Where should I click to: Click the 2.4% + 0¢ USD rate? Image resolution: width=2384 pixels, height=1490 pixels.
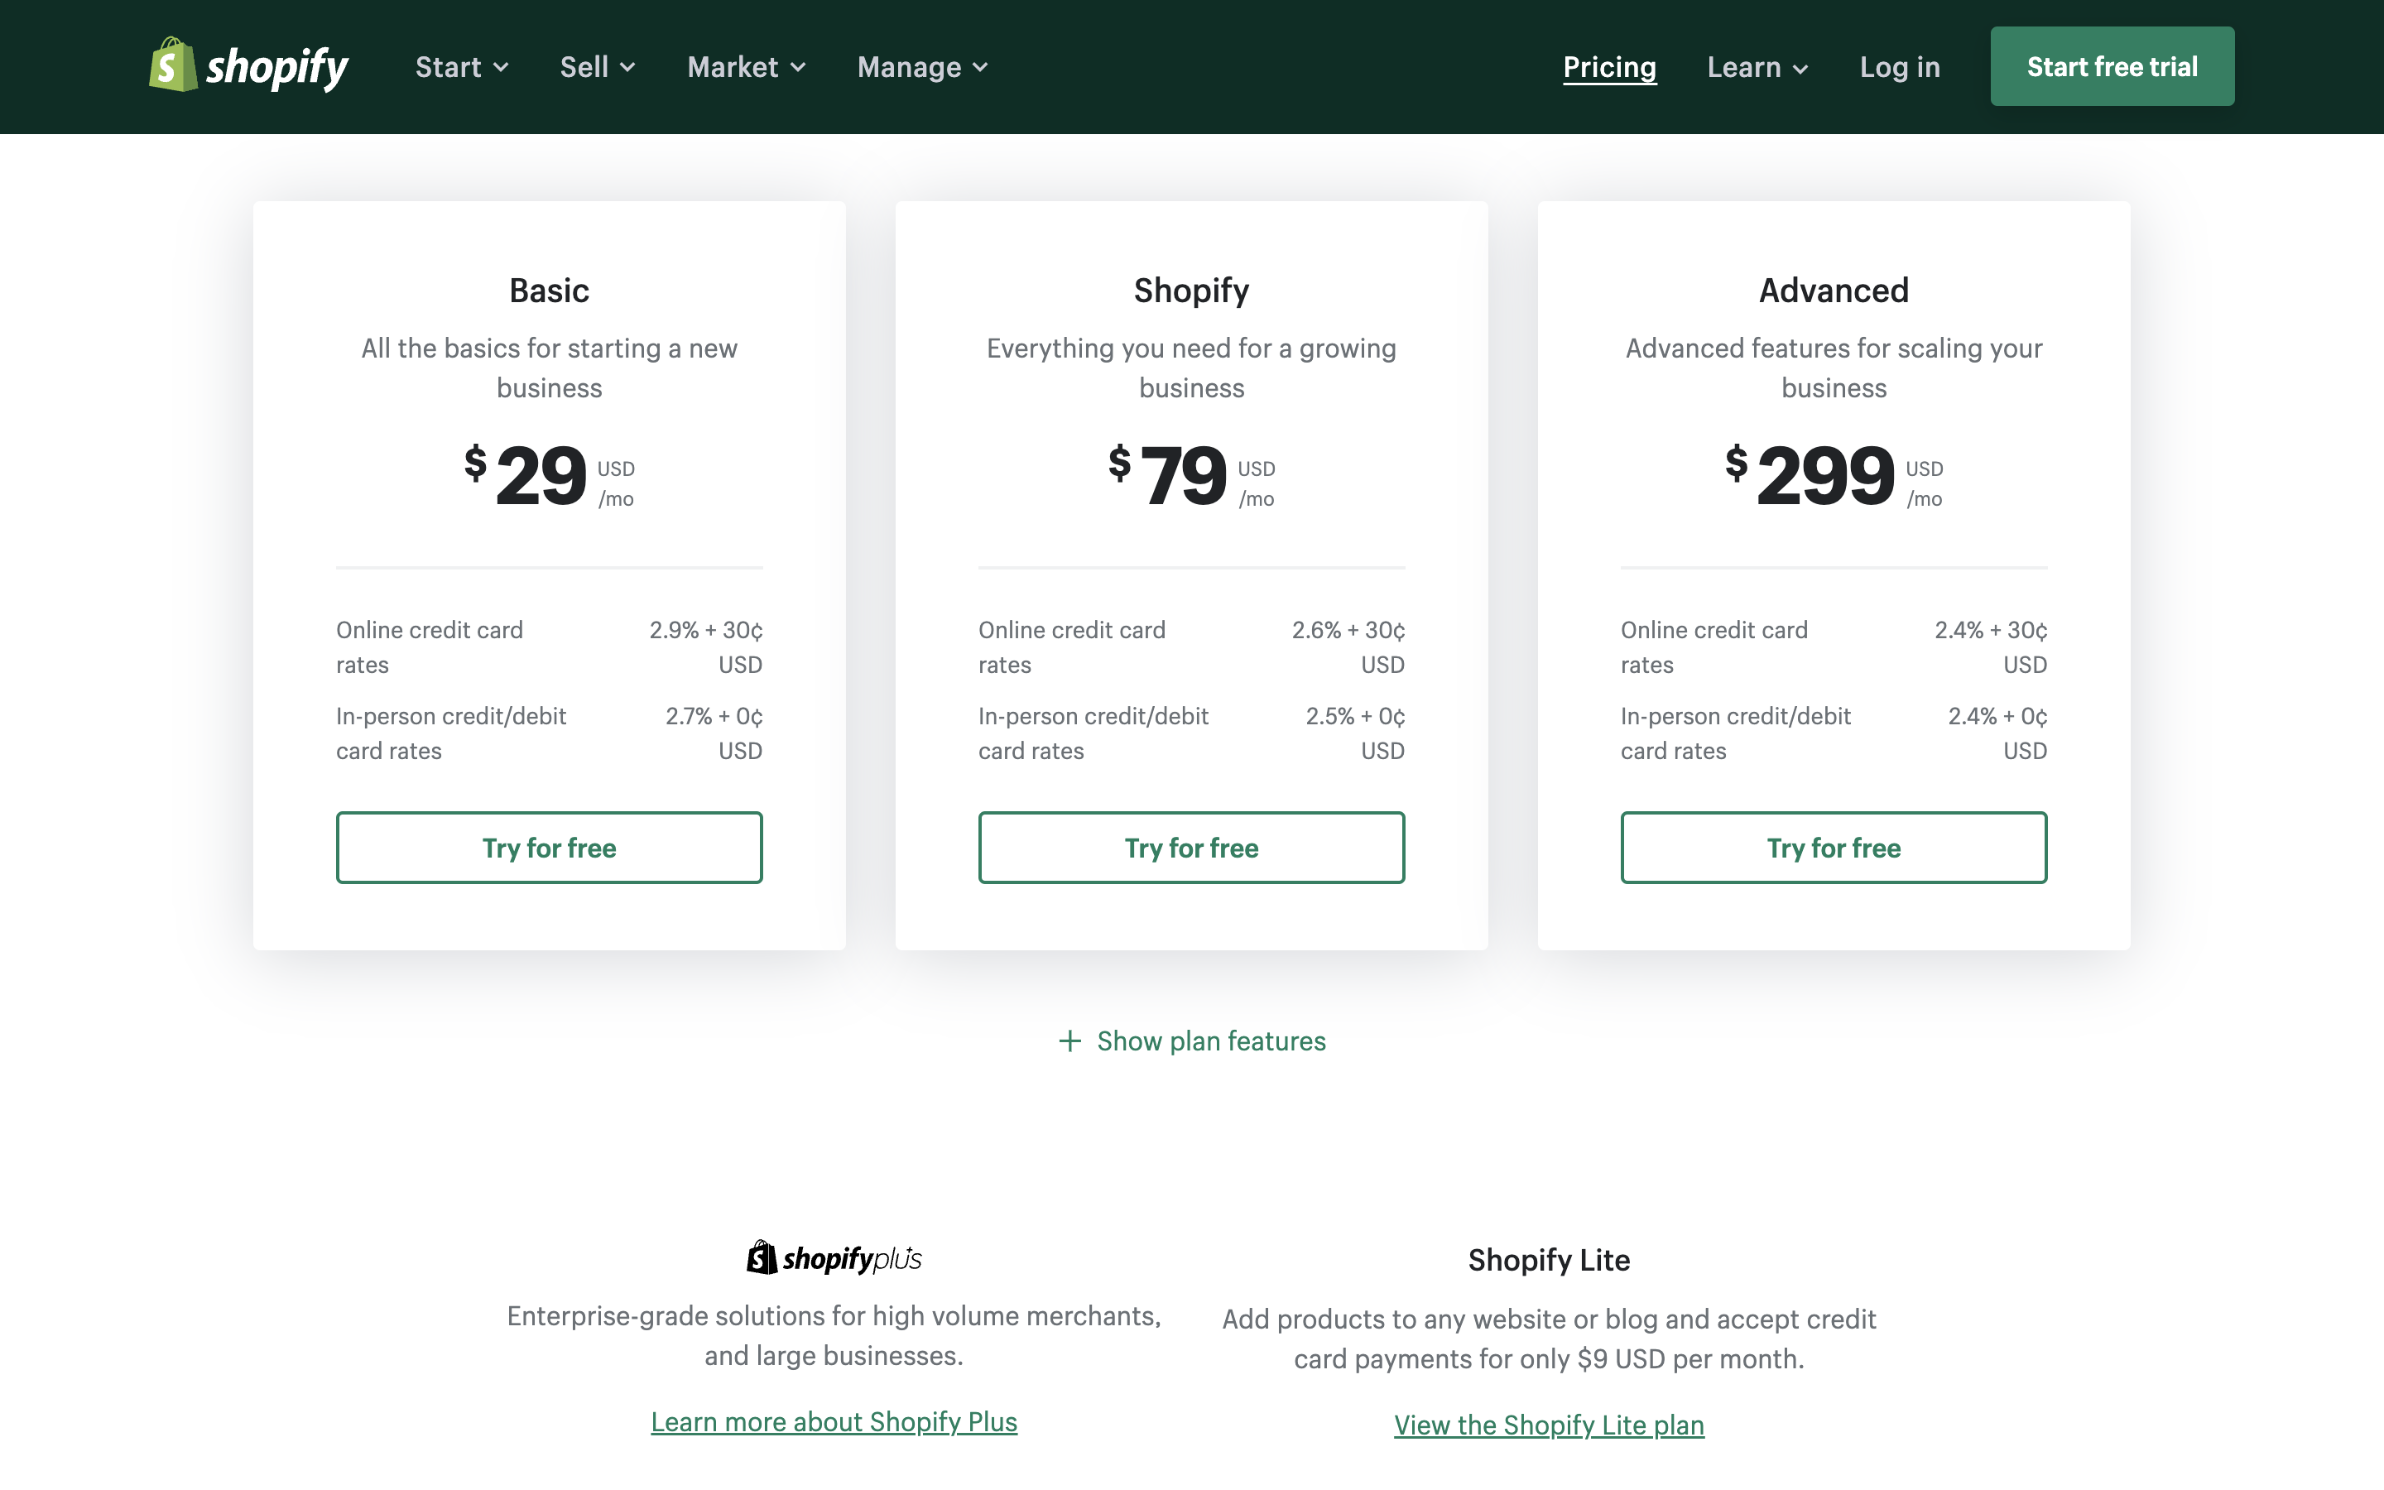1997,733
